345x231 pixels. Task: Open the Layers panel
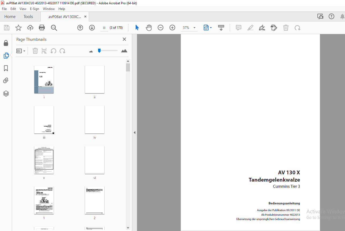pos(6,93)
